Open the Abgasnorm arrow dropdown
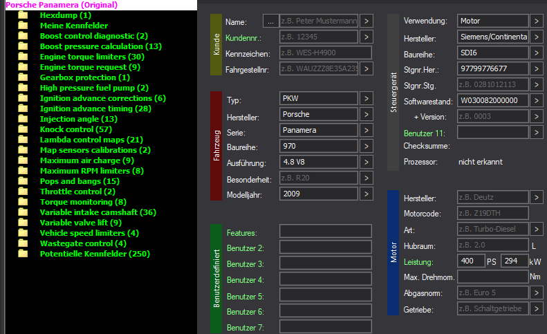547x334 pixels. click(537, 293)
